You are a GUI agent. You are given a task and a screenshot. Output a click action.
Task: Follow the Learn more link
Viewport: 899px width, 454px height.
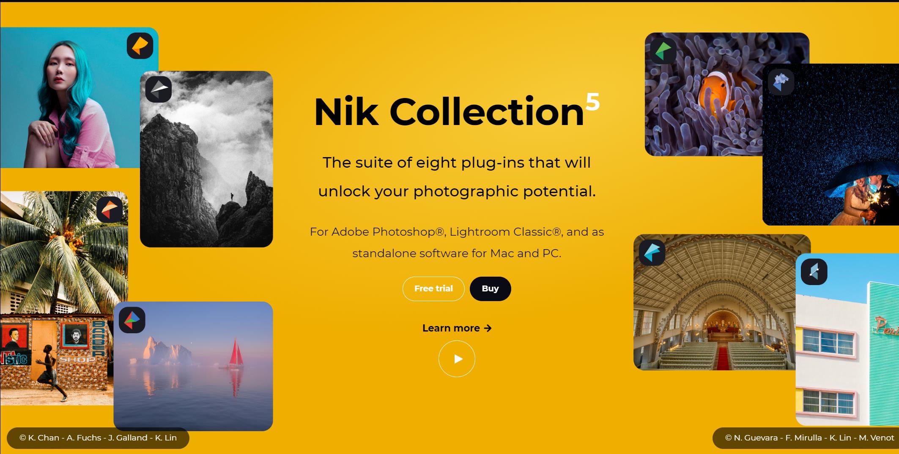[457, 328]
